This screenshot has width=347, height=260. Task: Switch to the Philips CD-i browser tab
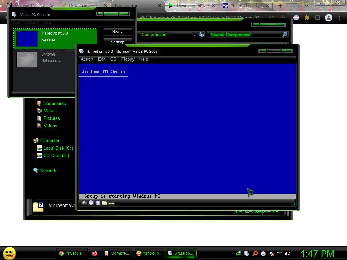pyautogui.click(x=246, y=5)
